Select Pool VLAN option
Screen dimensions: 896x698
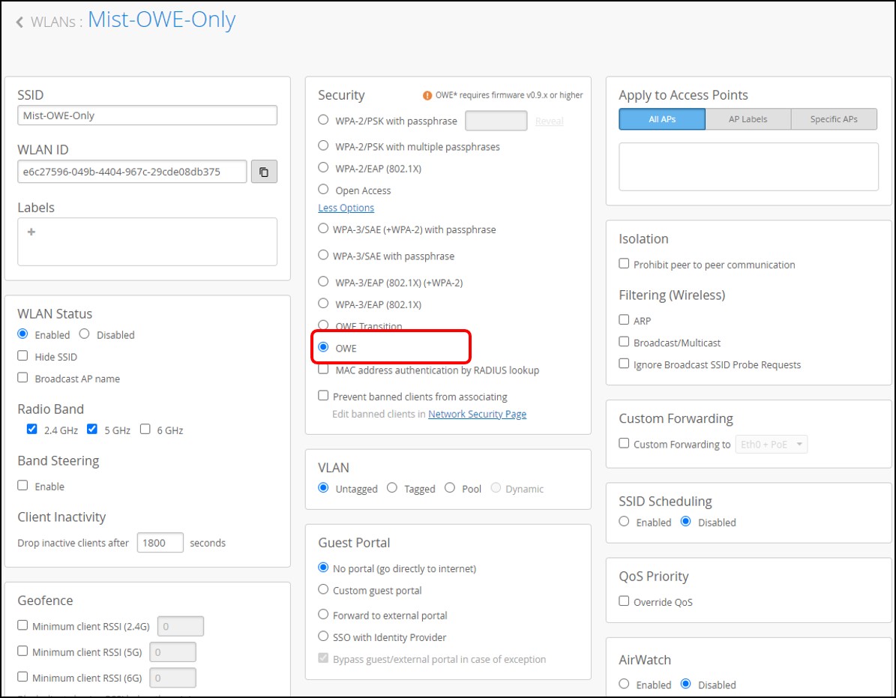pyautogui.click(x=451, y=488)
